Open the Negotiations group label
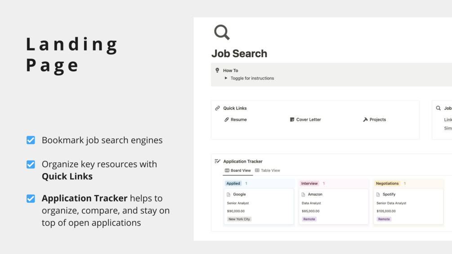Viewport: 452px width, 254px height. click(387, 183)
